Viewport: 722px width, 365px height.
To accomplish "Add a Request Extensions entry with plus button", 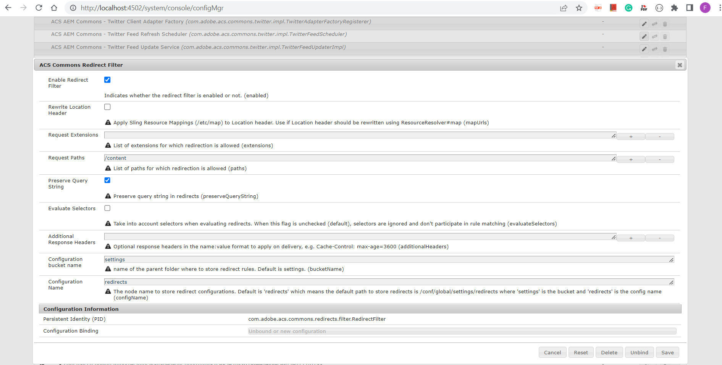I will 631,136.
